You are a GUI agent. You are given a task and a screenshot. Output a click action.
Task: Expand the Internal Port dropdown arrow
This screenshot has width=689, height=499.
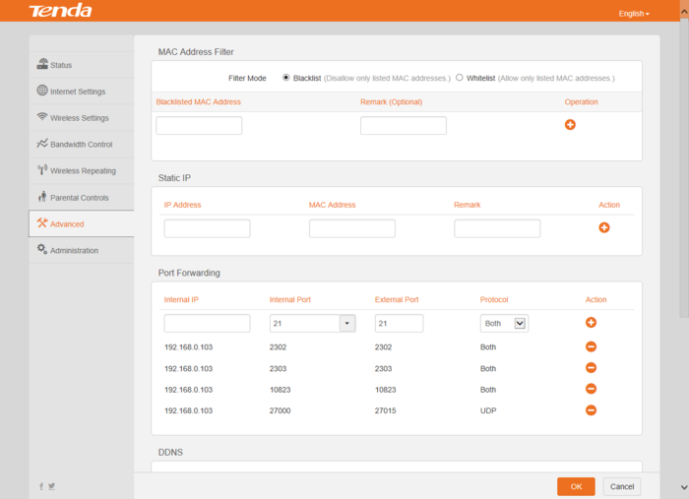[x=347, y=323]
